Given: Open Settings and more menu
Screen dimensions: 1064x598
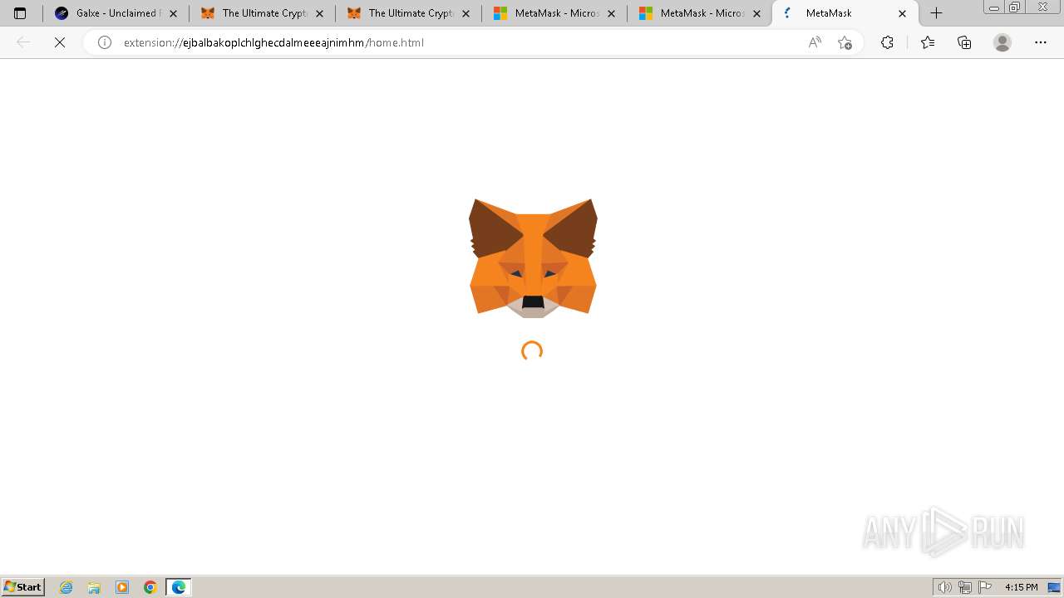Looking at the screenshot, I should (1041, 42).
